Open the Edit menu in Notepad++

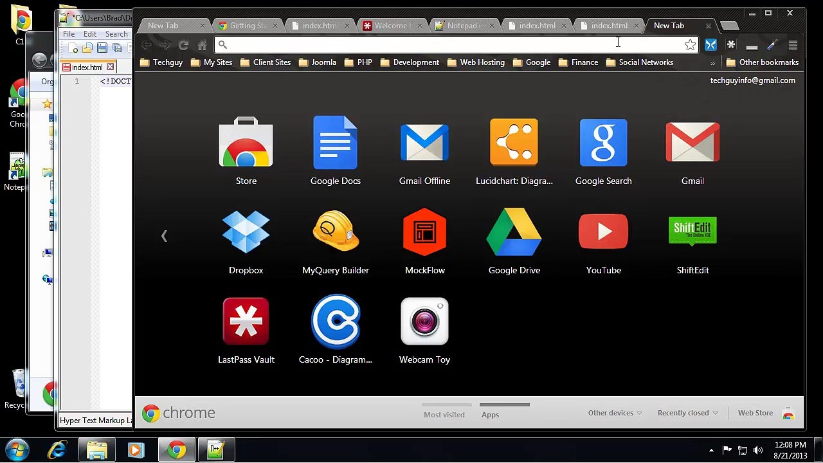pos(90,34)
